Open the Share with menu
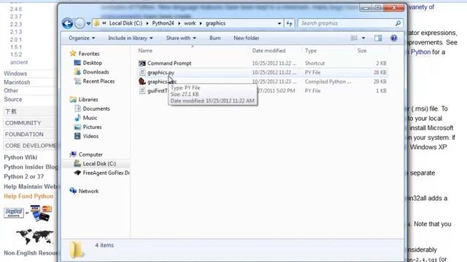This screenshot has width=467, height=262. 181,38
